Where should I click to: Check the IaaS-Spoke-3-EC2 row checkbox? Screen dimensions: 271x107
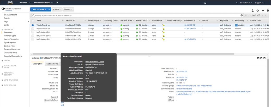point(33,32)
